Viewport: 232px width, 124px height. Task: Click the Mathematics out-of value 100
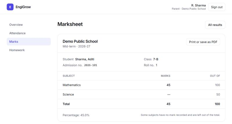217,85
